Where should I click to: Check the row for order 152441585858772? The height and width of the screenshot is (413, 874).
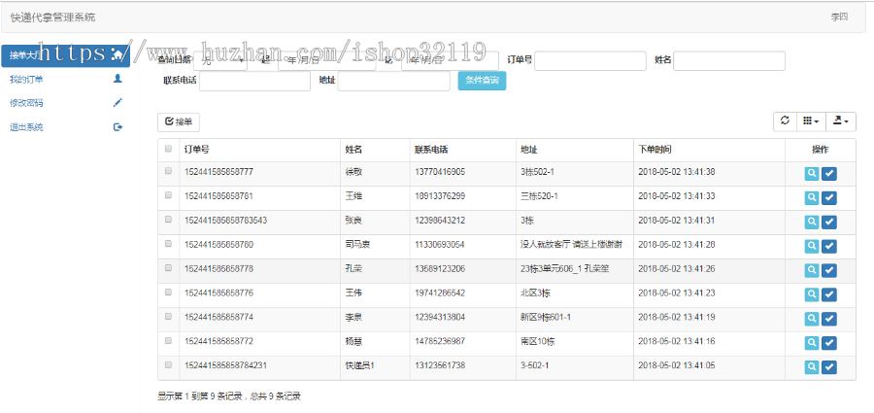click(x=168, y=341)
